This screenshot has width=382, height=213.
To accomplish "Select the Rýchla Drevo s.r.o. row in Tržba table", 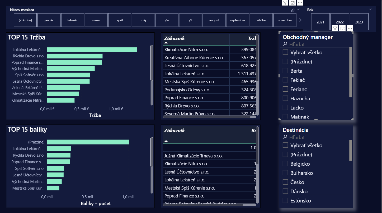I will 210,106.
